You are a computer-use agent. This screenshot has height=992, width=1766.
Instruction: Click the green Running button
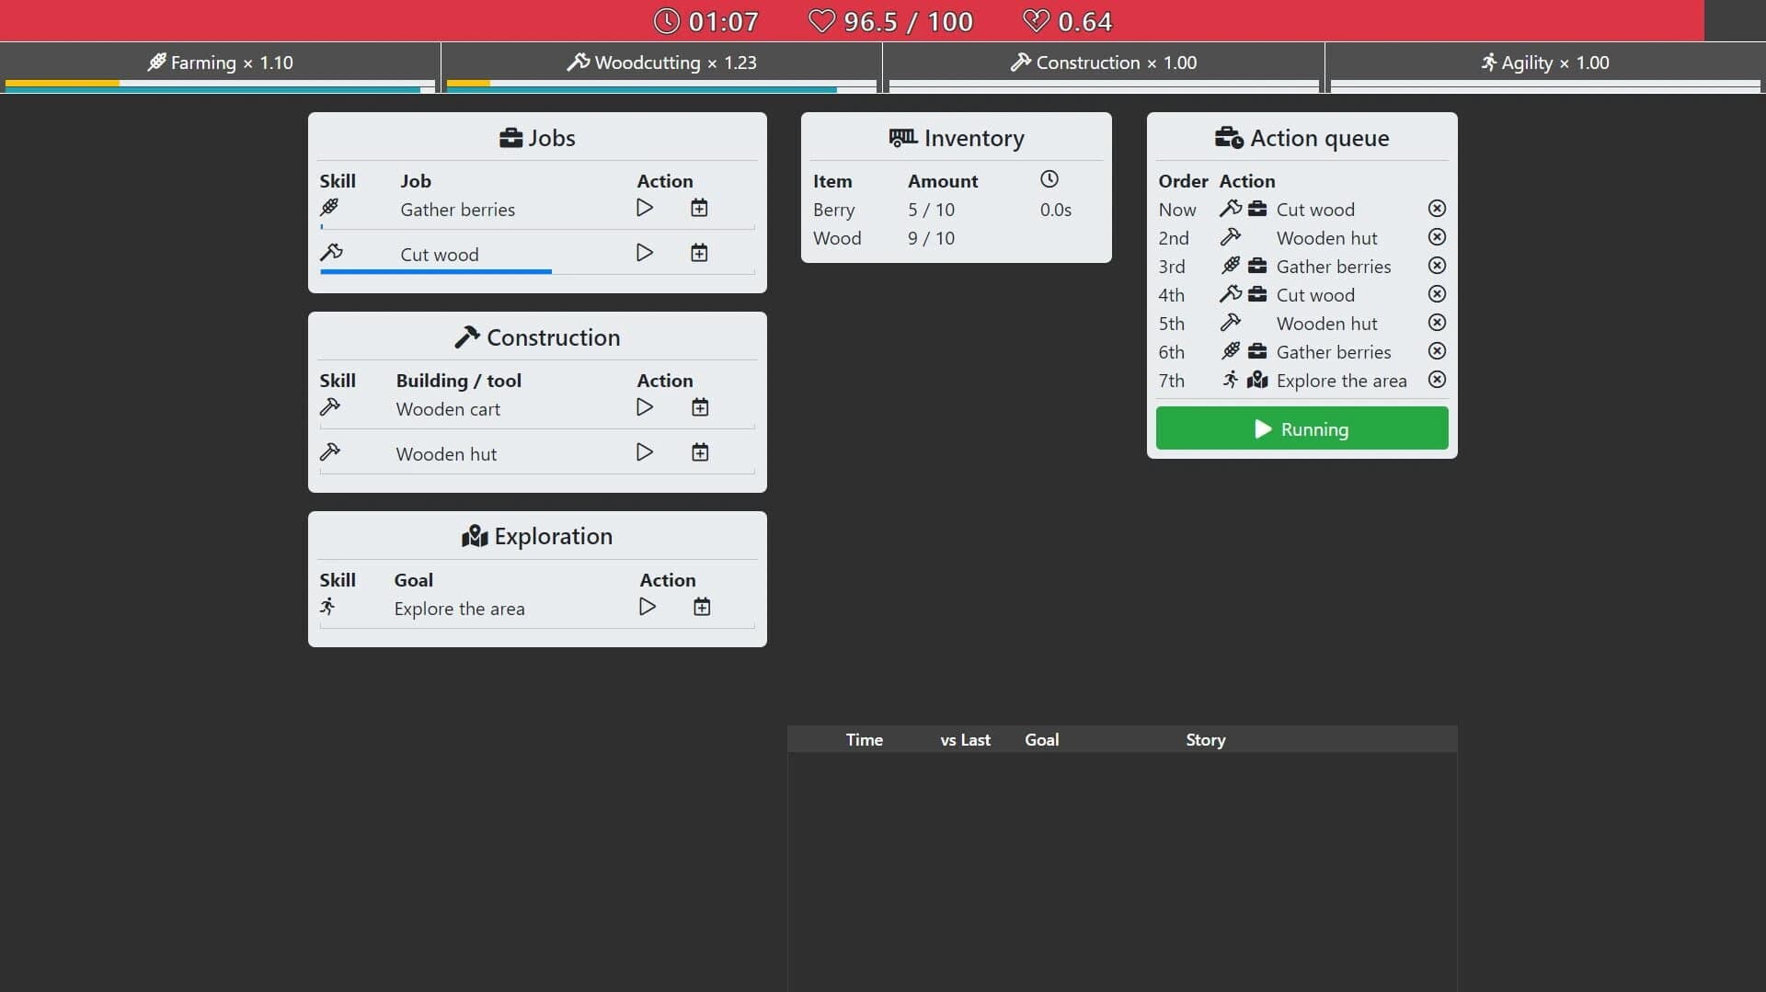pos(1301,428)
